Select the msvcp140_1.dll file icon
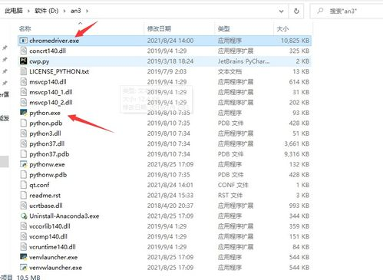Screen dimensions: 383x280 click(x=24, y=92)
